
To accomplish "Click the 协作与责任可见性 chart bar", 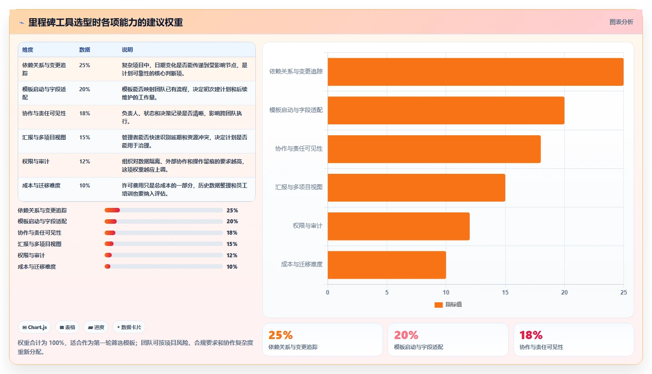I will pyautogui.click(x=434, y=149).
